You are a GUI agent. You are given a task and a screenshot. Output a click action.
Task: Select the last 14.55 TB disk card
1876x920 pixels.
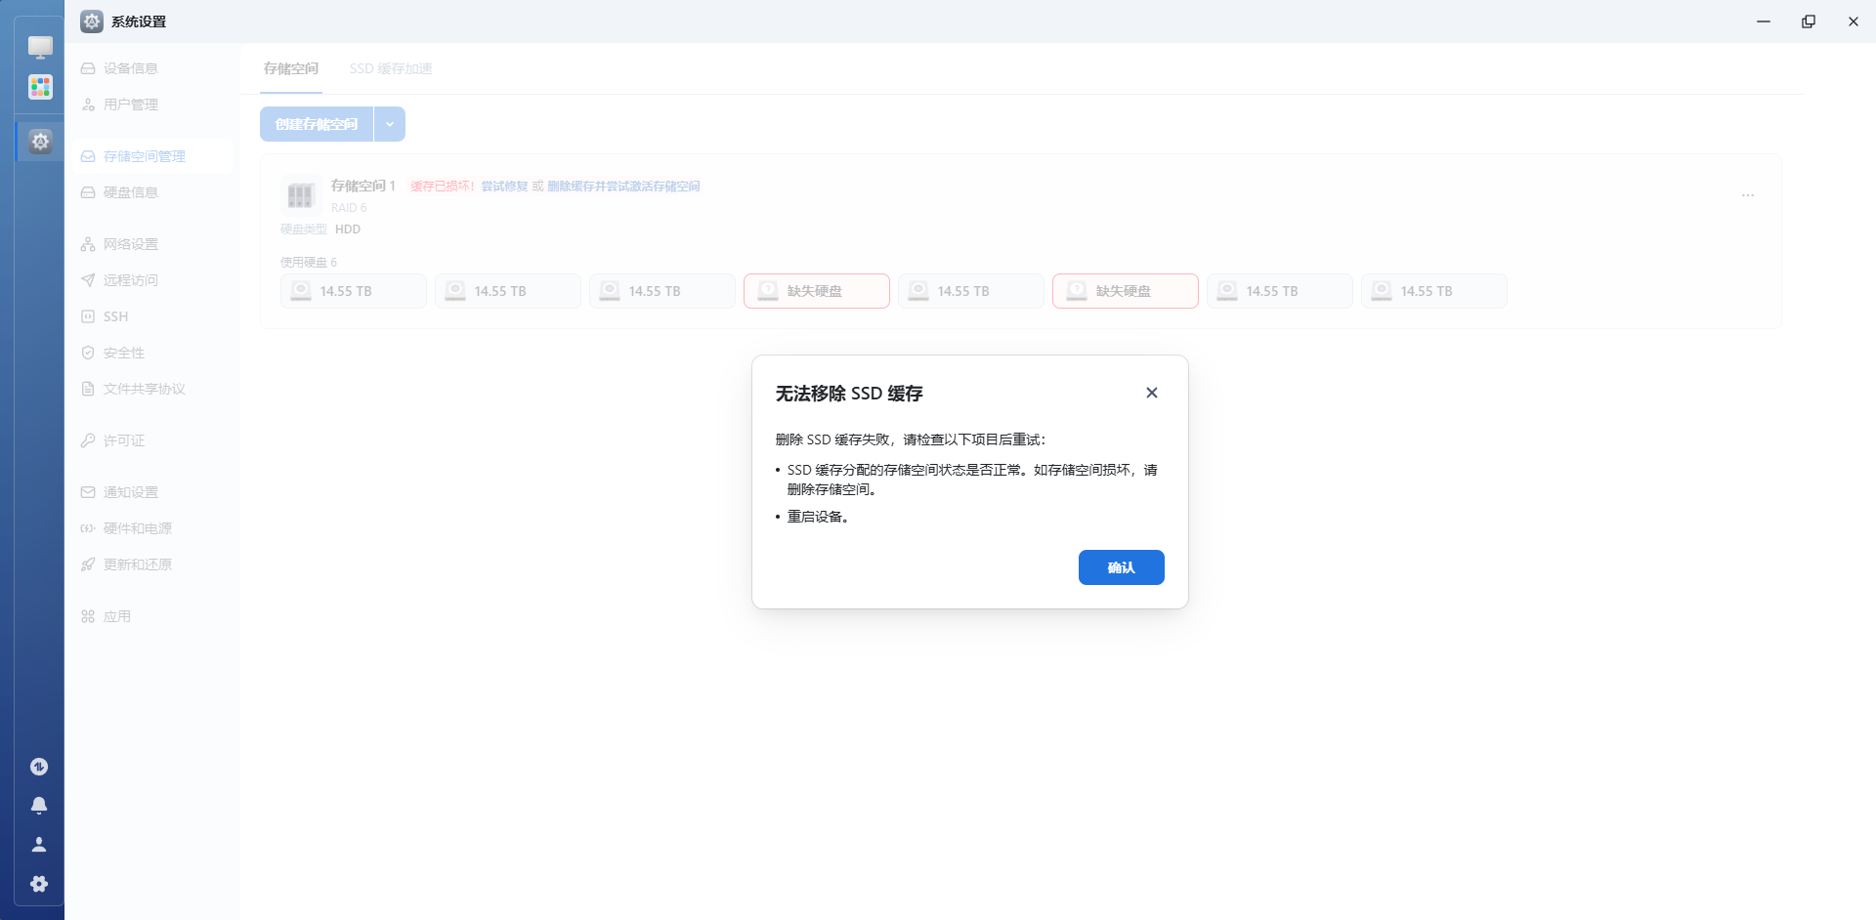click(x=1434, y=291)
